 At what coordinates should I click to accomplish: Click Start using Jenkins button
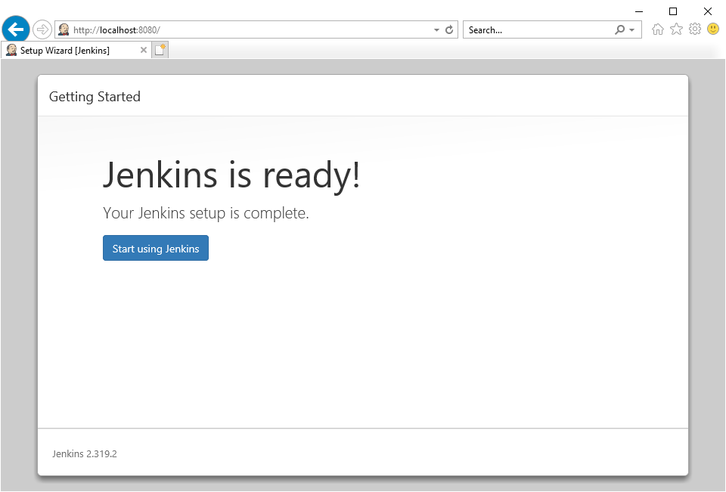[156, 248]
